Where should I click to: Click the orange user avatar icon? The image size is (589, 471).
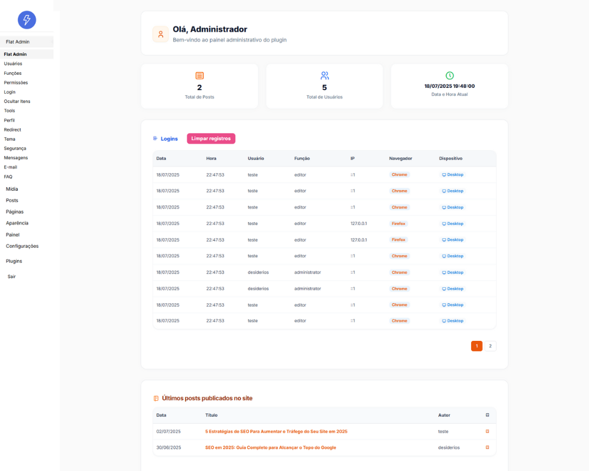click(x=161, y=34)
